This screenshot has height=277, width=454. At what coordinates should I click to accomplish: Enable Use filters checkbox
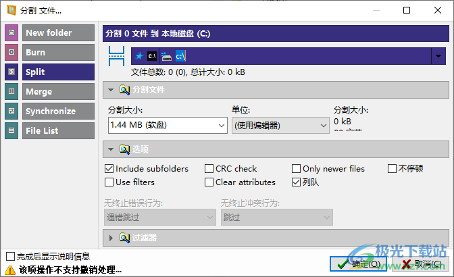[x=109, y=182]
